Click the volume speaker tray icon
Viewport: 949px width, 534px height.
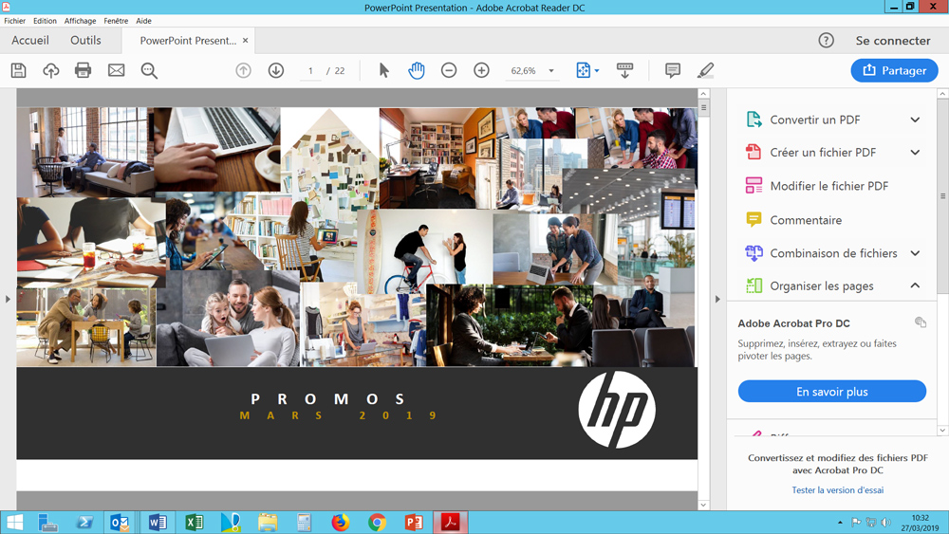point(885,522)
